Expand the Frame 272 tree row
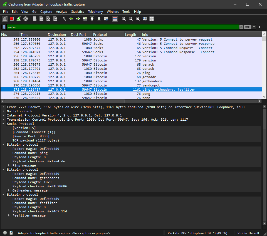Viewport: 267px width, 236px height. click(3, 107)
